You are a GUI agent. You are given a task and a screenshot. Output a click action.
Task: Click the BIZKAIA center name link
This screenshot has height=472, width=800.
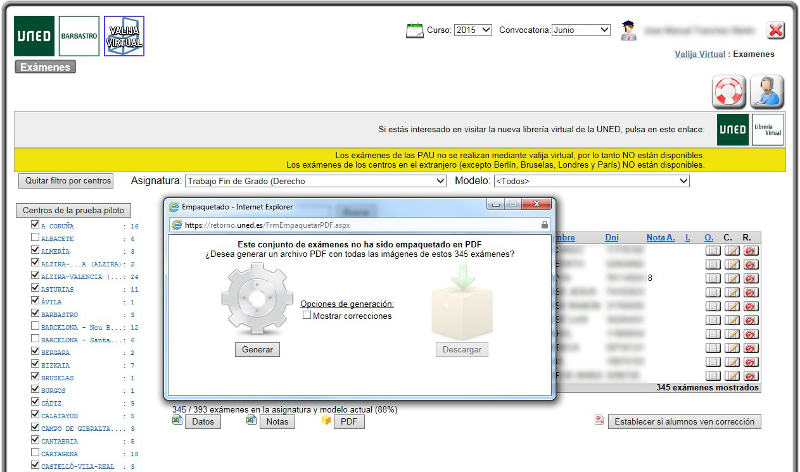(x=56, y=366)
